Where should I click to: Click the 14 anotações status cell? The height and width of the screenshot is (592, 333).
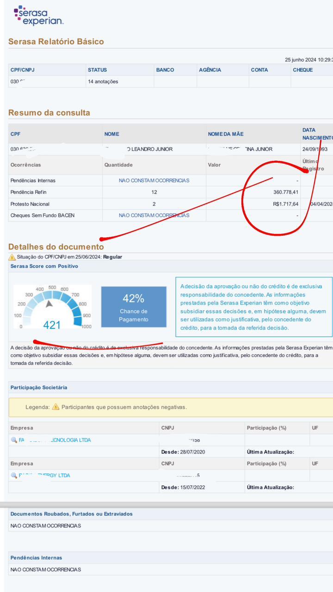103,82
